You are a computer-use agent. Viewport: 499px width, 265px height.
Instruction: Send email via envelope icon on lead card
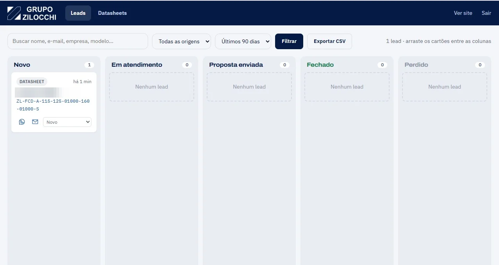point(35,122)
